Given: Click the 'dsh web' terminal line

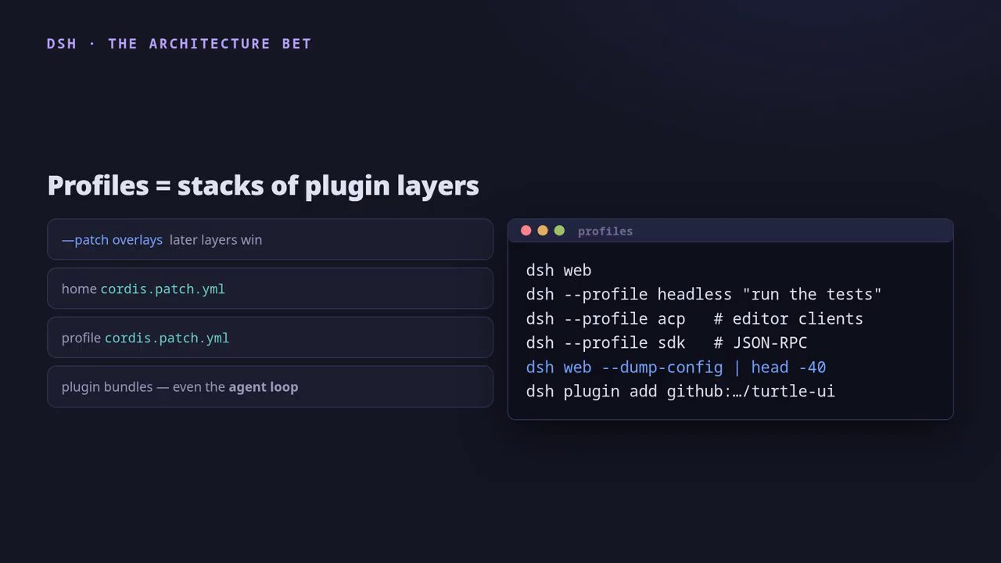Looking at the screenshot, I should pyautogui.click(x=558, y=271).
